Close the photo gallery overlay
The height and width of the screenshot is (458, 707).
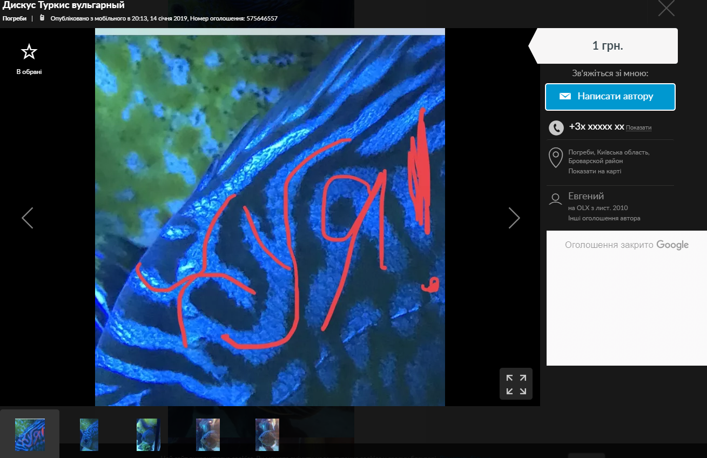point(666,8)
